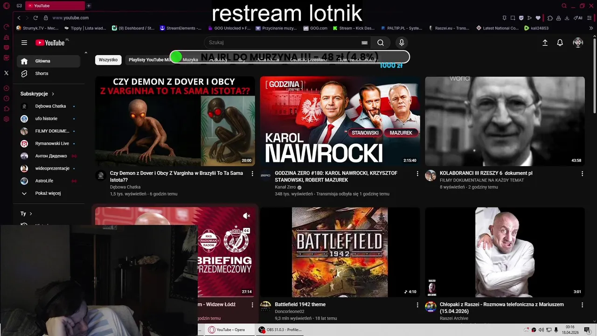Click the page vertical scrollbar
597x336 pixels.
click(594, 75)
